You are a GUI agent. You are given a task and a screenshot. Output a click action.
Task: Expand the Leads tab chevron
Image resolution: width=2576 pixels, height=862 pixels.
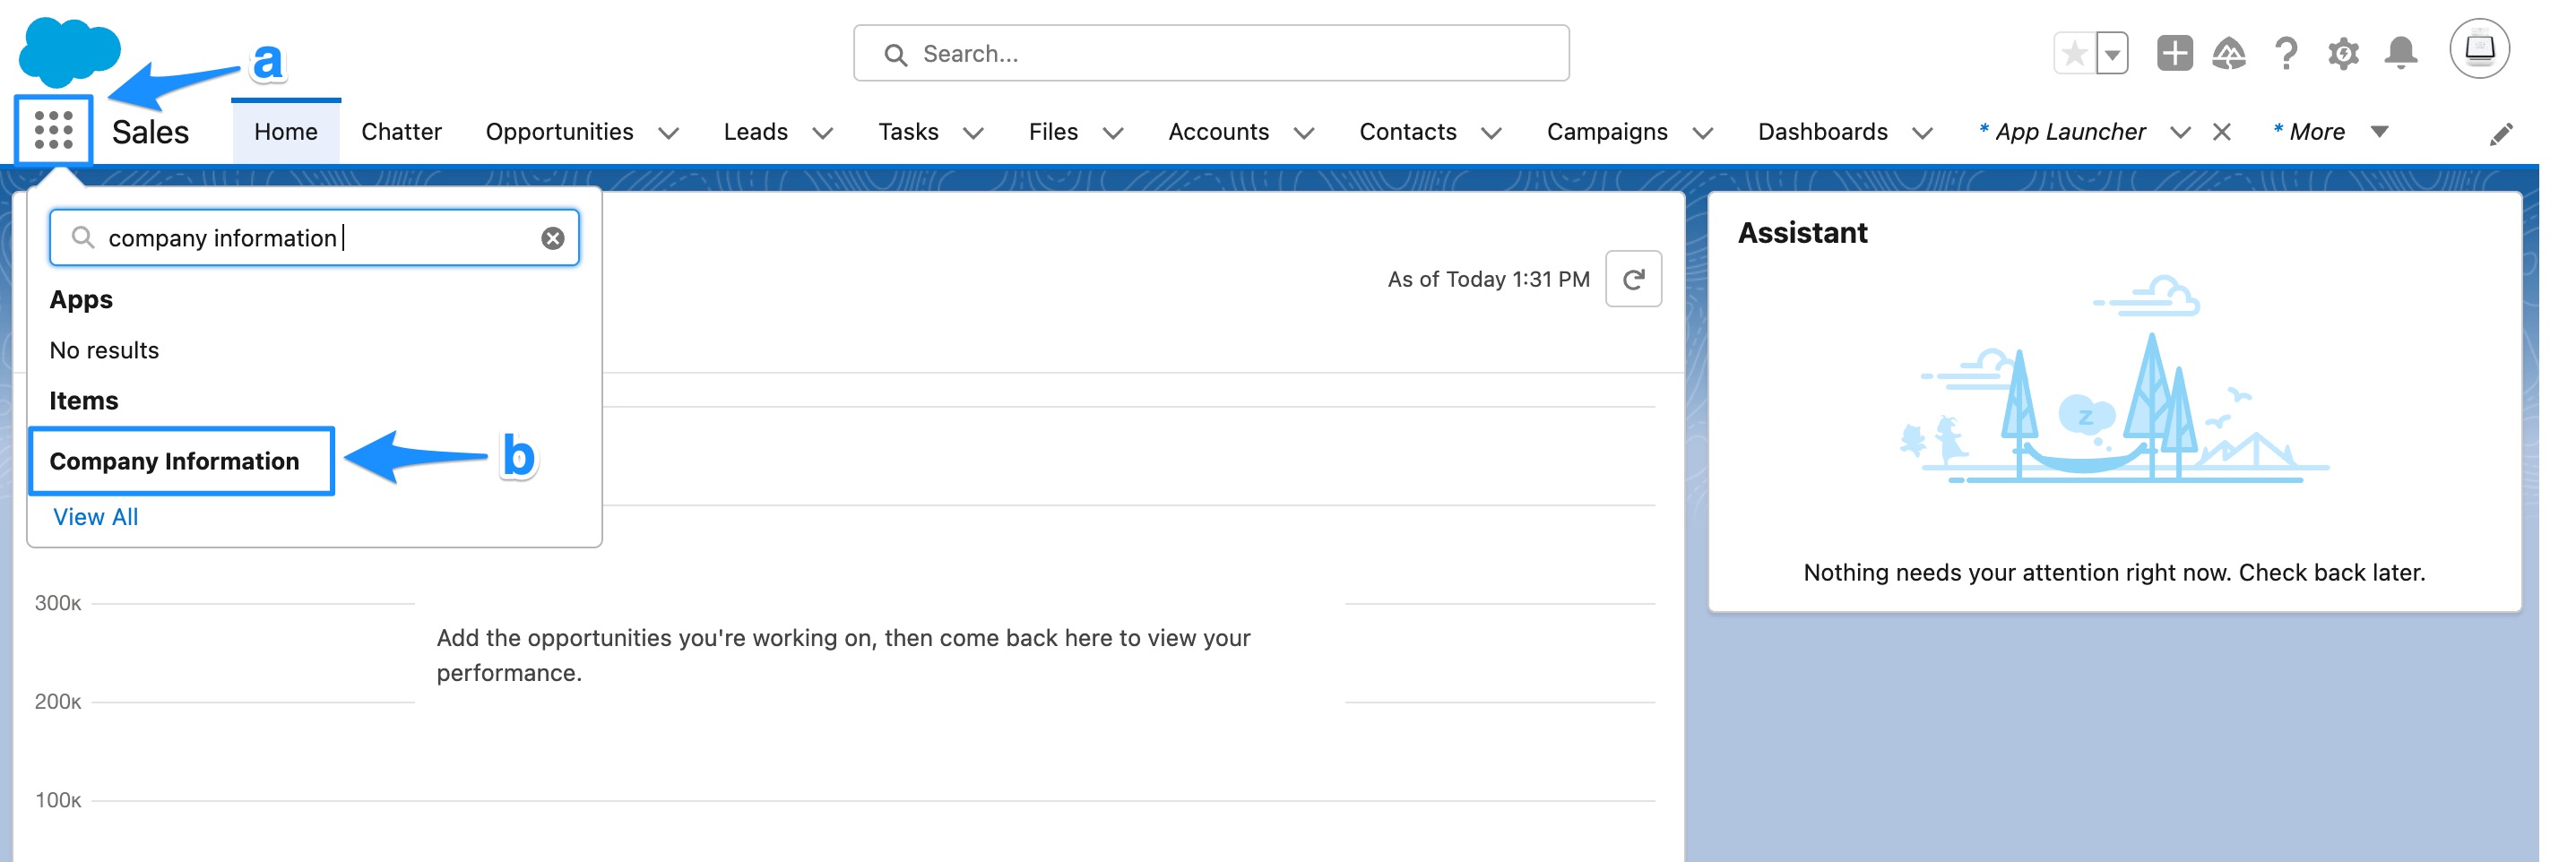point(823,133)
